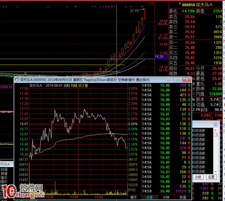Screen dimensions: 225x201
Task: Select the 买一 25.50 bid row
Action: [195, 43]
